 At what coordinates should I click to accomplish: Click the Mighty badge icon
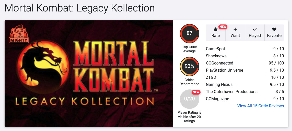pyautogui.click(x=19, y=34)
